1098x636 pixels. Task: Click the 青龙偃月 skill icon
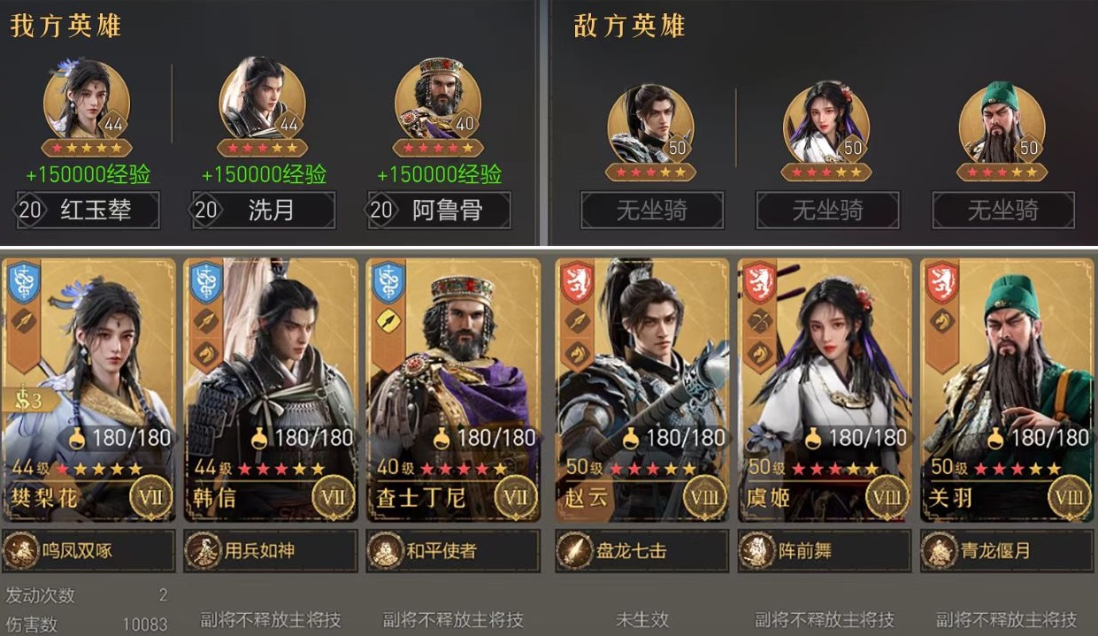(940, 551)
